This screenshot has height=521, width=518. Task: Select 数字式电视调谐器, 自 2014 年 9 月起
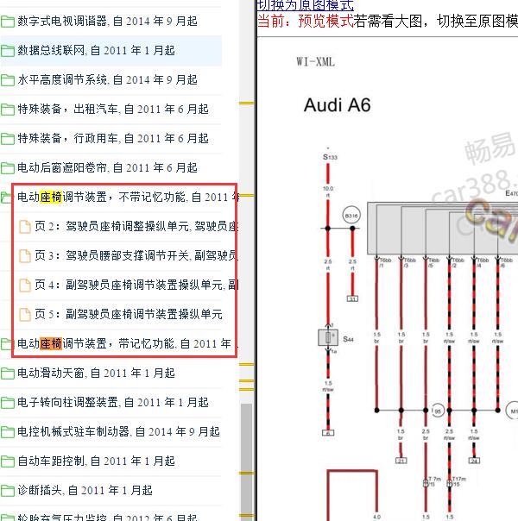[107, 22]
